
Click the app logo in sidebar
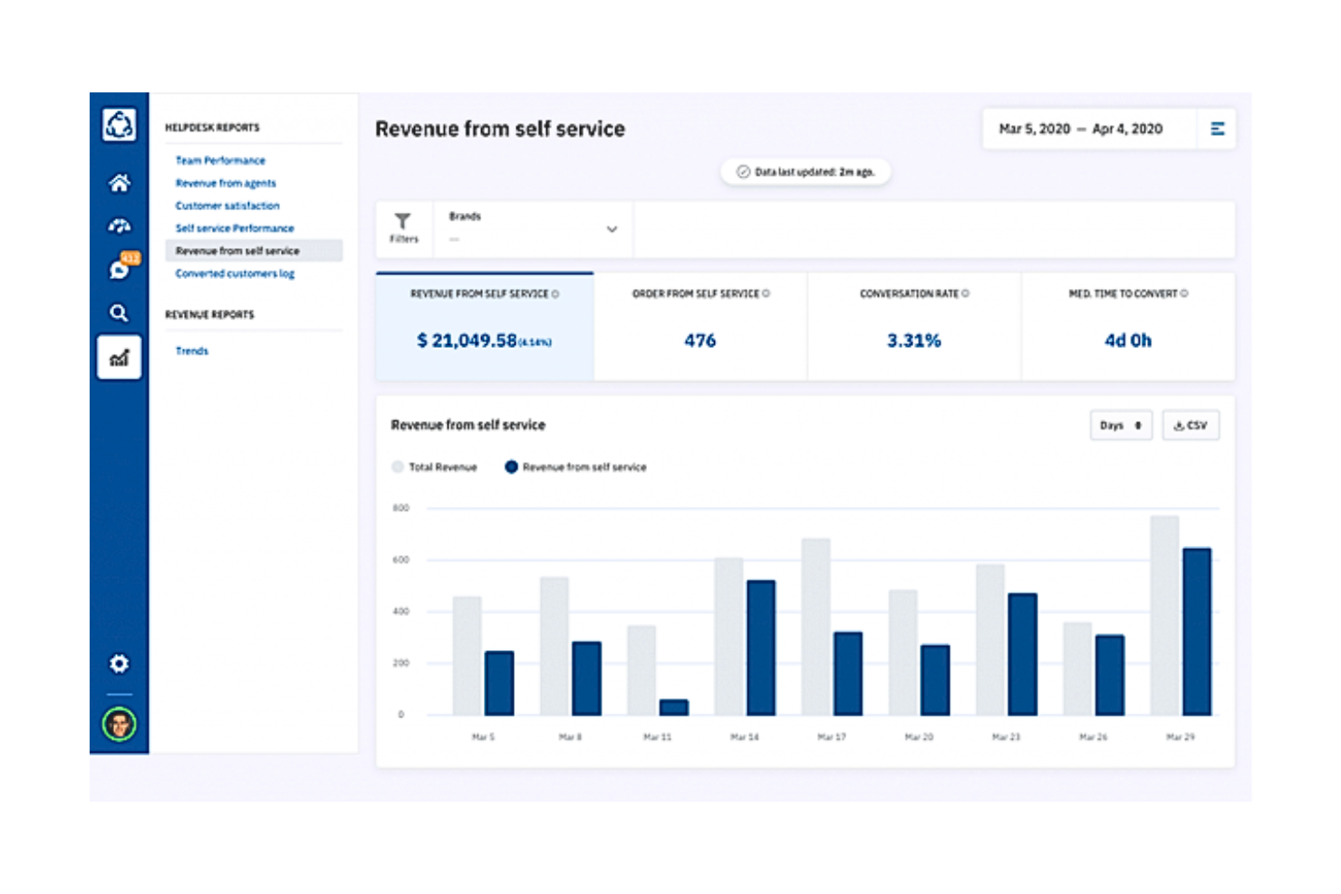[x=119, y=125]
